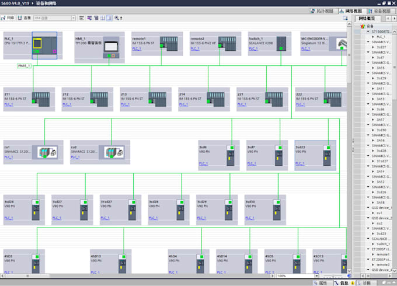Image resolution: width=397 pixels, height=286 pixels.
Task: Open the connection type dropdown in the toolbar
Action: (73, 18)
